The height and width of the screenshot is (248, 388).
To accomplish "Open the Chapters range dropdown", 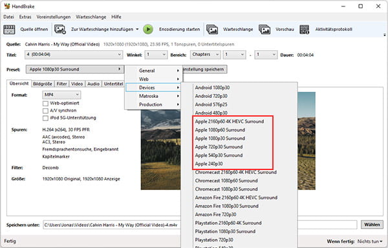I will coord(206,55).
